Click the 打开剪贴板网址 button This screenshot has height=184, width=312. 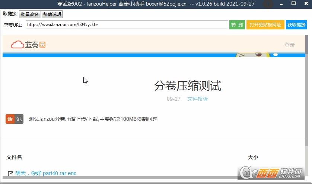265,25
